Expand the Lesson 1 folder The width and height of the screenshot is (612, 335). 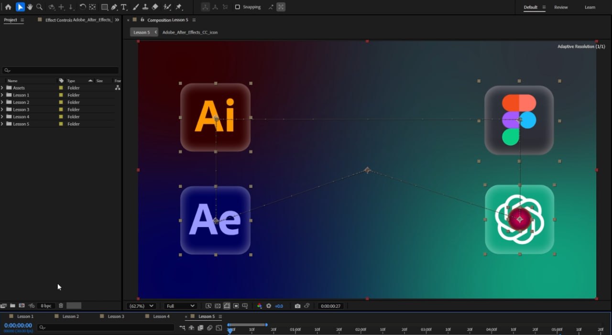point(2,95)
